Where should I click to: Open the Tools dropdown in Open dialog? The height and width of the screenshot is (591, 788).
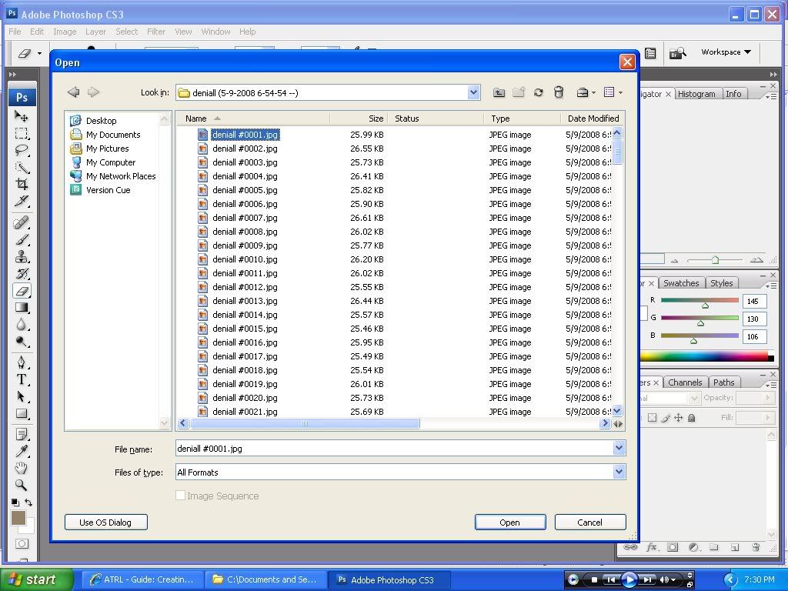pyautogui.click(x=586, y=92)
